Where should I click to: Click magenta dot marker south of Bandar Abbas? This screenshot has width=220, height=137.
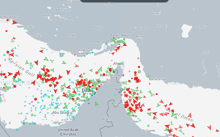119,45
